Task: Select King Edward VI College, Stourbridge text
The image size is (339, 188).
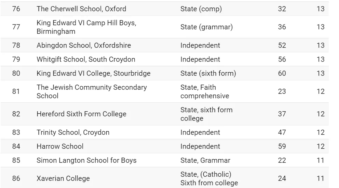Action: (93, 73)
